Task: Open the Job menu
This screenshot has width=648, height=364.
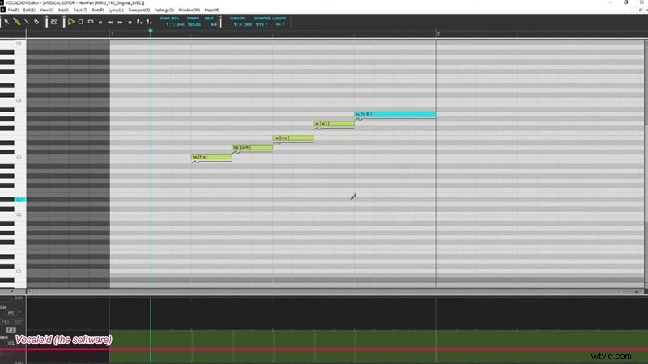Action: coord(63,10)
